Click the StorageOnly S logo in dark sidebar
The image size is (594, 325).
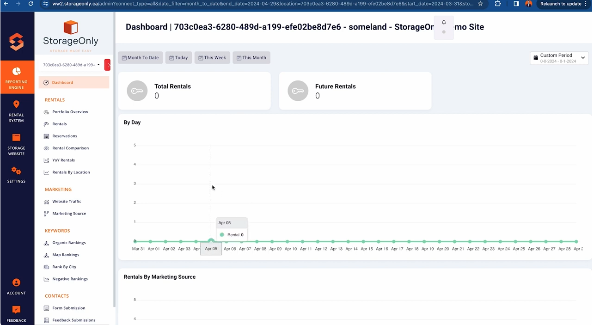[16, 42]
